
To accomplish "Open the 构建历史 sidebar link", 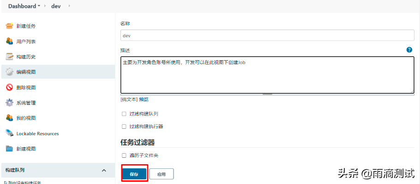I will coord(26,57).
